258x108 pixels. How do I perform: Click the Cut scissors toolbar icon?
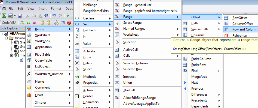coord(27,16)
